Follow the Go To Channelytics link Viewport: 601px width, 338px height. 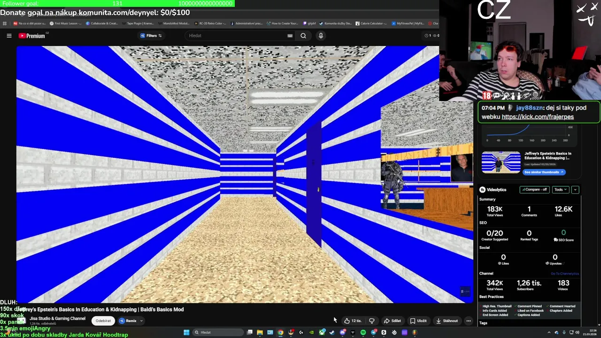pyautogui.click(x=565, y=273)
